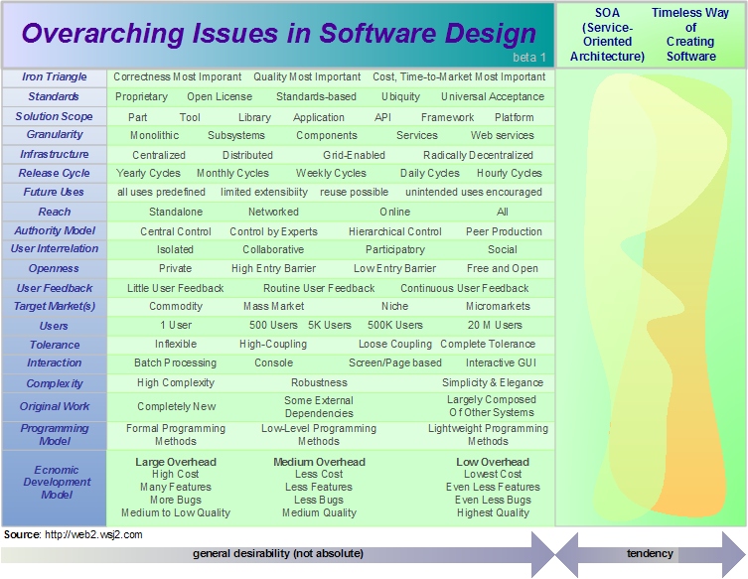Select the 'Solution Scope' row label
This screenshot has height=579, width=748.
click(x=54, y=116)
